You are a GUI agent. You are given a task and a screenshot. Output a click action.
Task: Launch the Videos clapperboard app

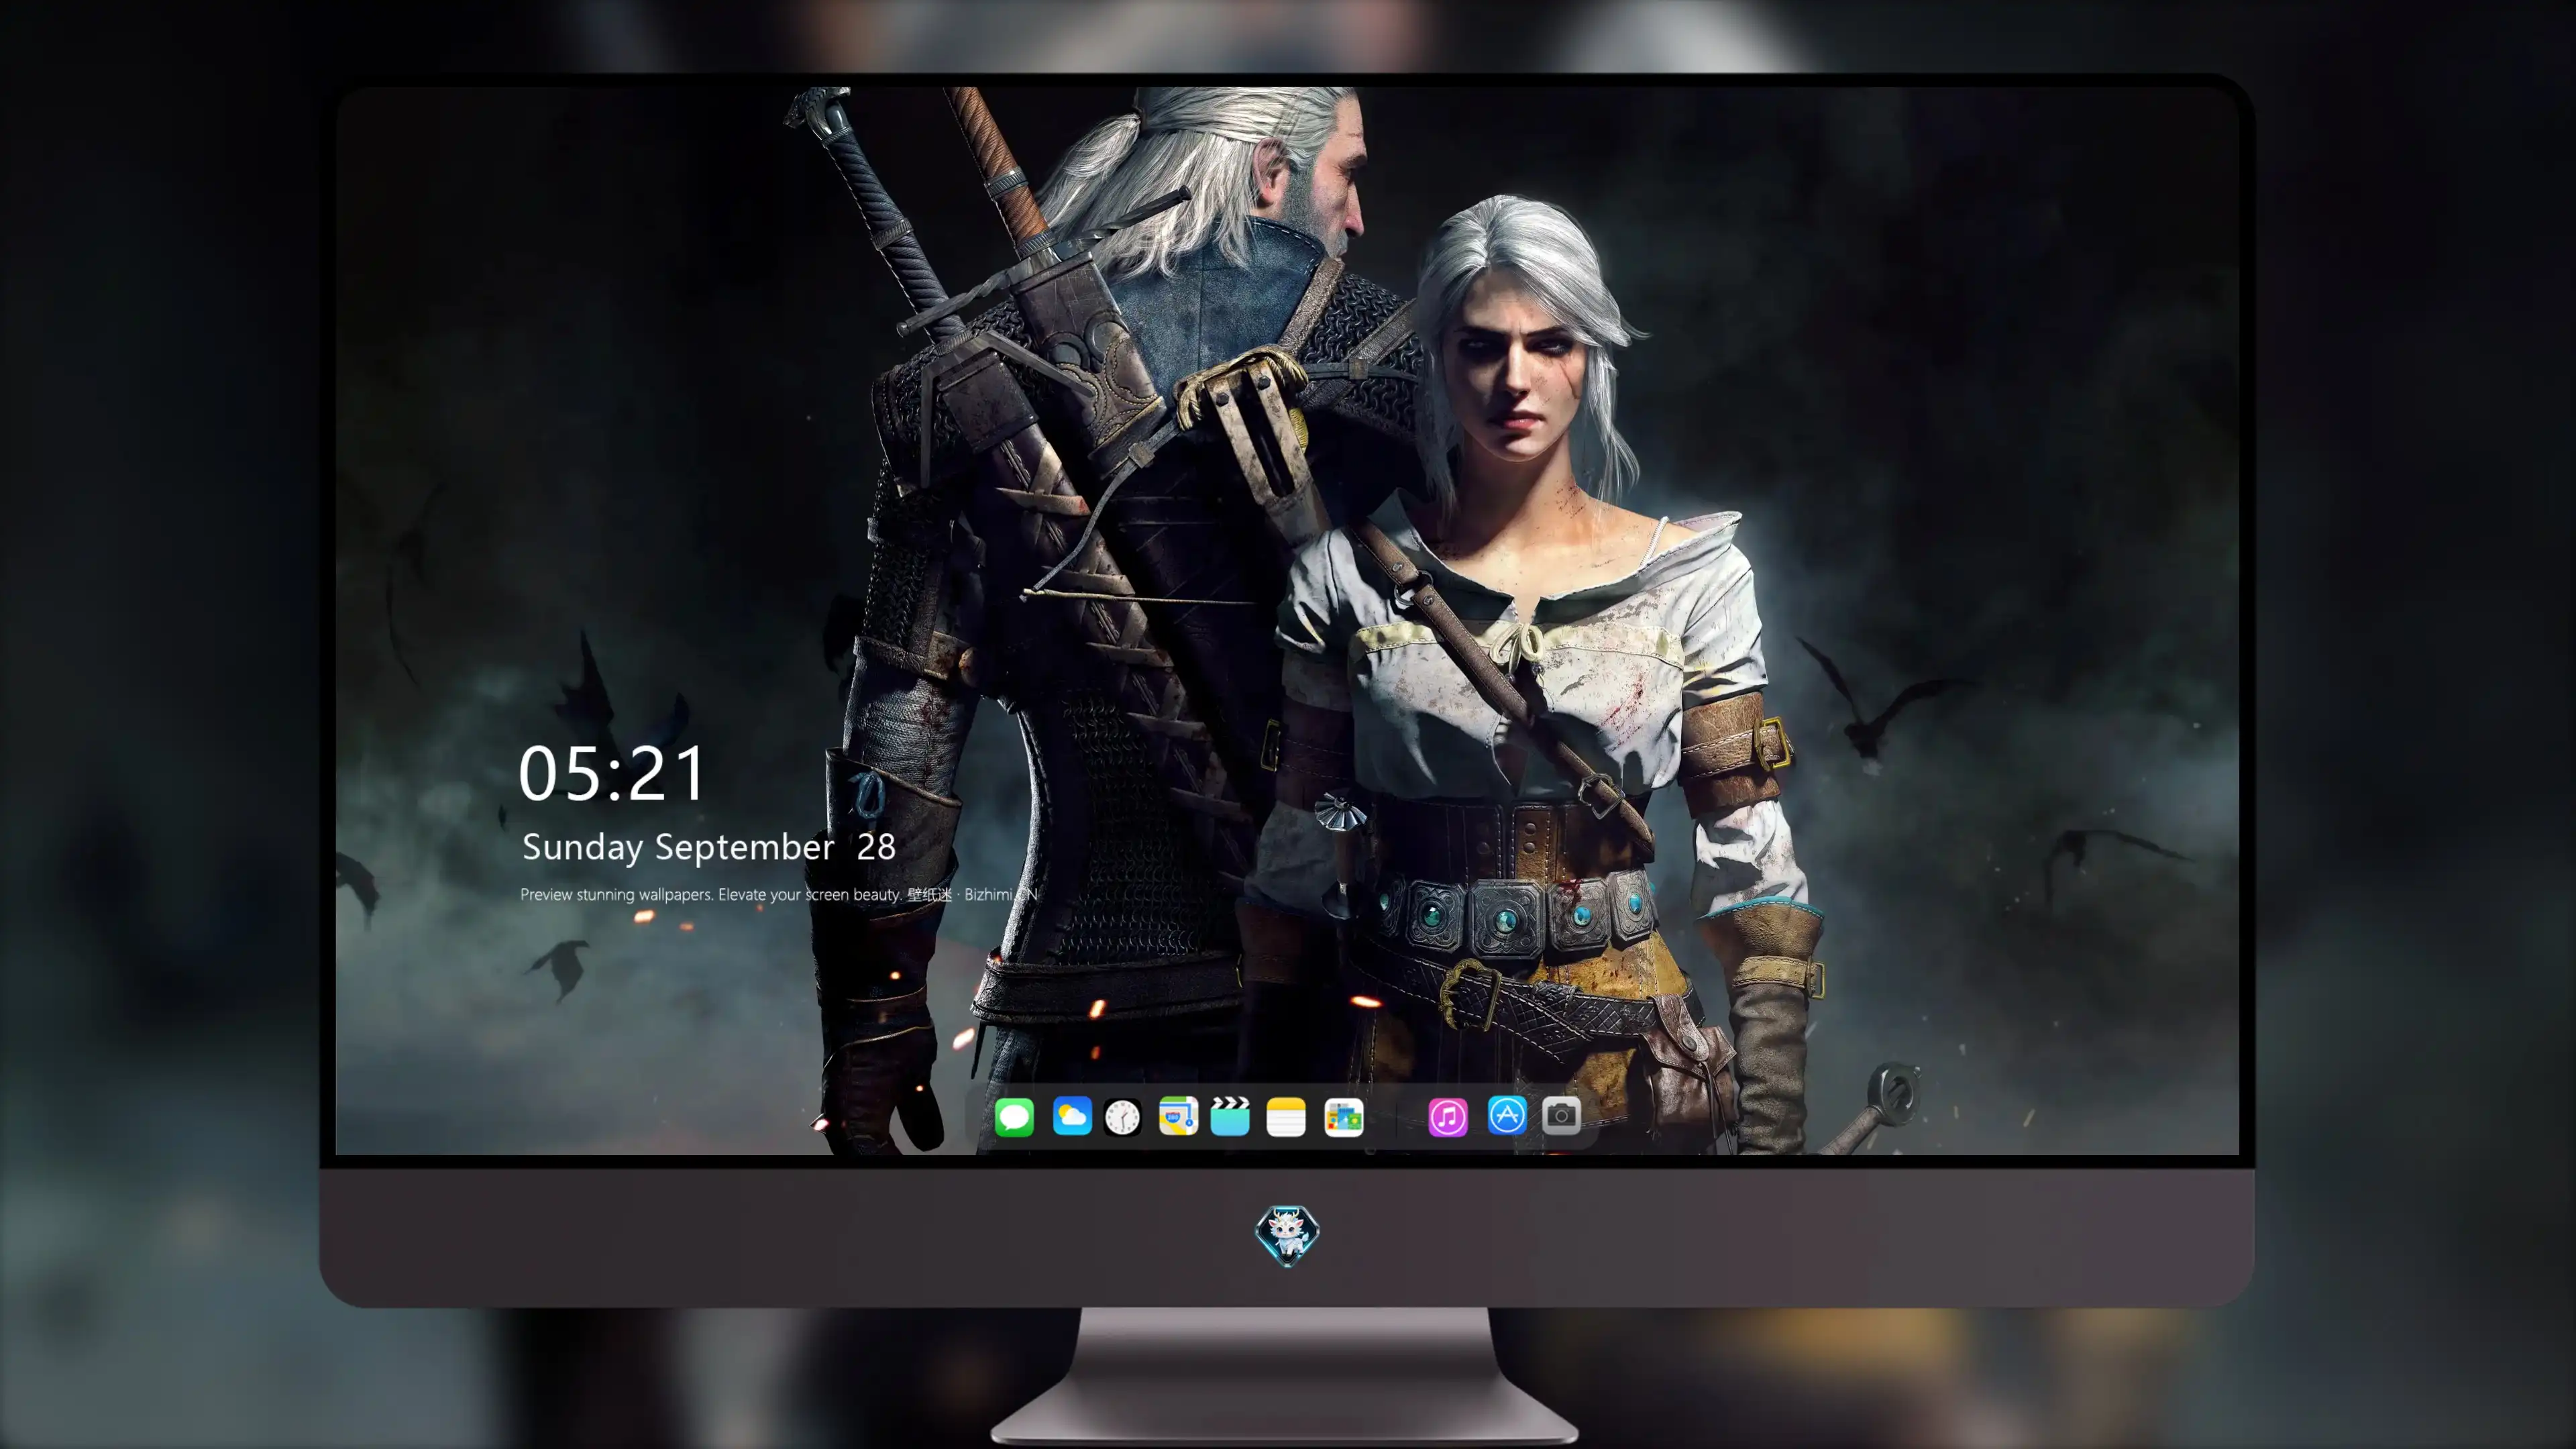[x=1230, y=1116]
